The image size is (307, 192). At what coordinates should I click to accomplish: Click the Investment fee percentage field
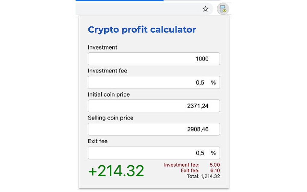pyautogui.click(x=153, y=82)
